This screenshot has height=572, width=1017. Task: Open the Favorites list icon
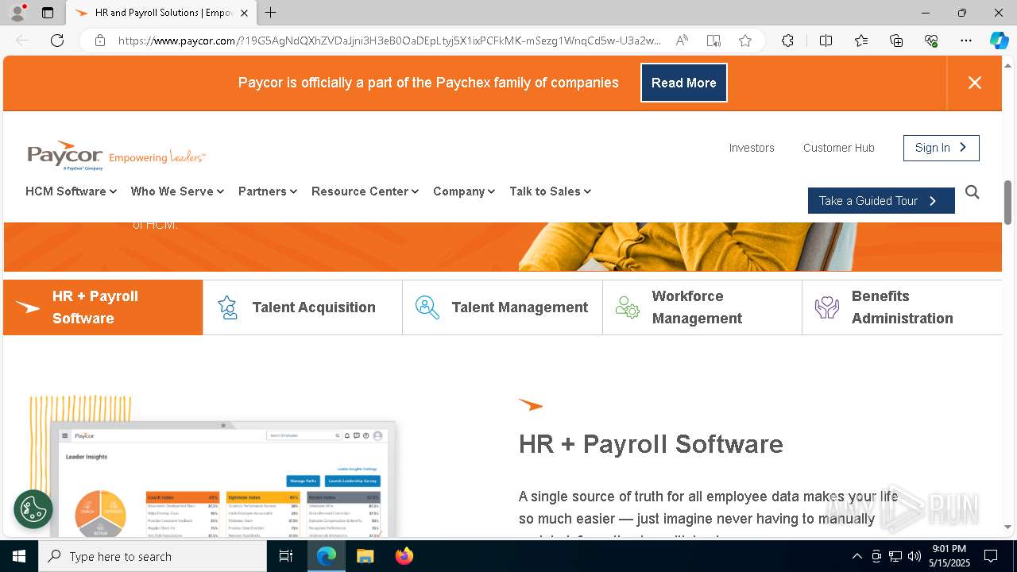[x=861, y=41]
